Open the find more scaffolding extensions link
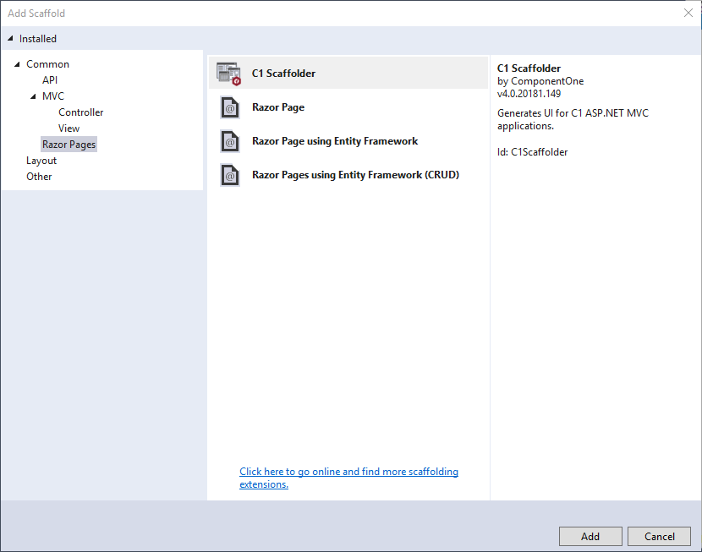 (x=348, y=478)
